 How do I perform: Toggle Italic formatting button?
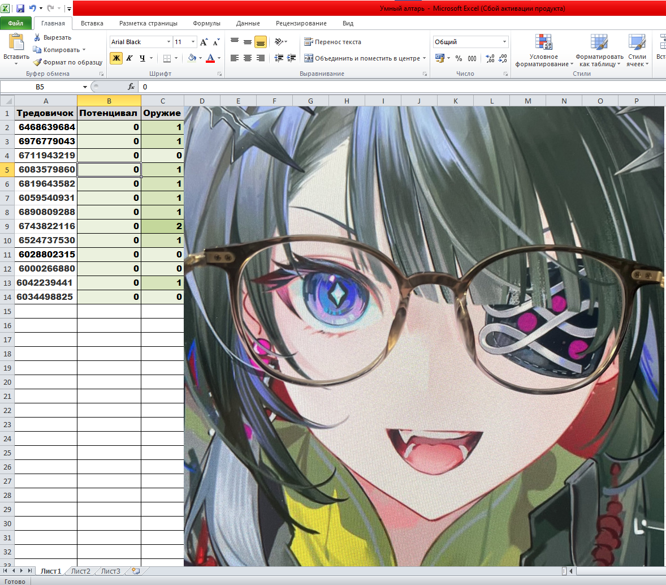click(x=129, y=58)
